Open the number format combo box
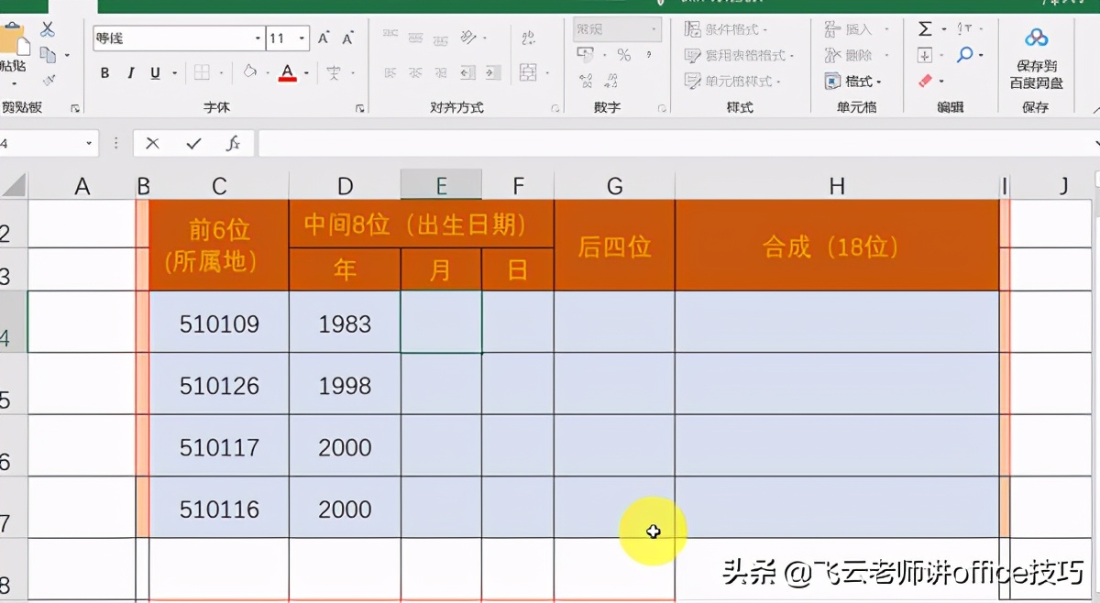This screenshot has width=1100, height=603. (x=617, y=30)
